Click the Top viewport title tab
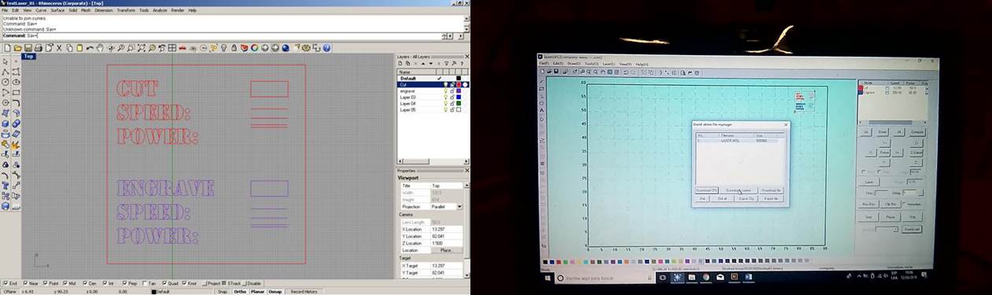The width and height of the screenshot is (992, 295). (x=28, y=56)
